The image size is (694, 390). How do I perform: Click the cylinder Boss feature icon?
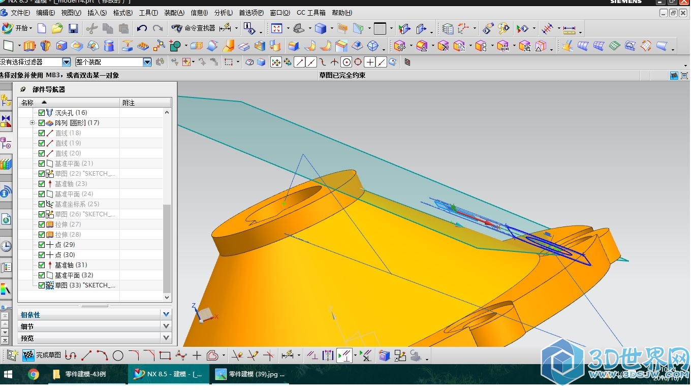click(109, 46)
